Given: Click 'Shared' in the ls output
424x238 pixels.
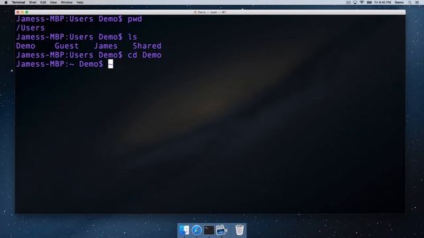Looking at the screenshot, I should (x=147, y=46).
